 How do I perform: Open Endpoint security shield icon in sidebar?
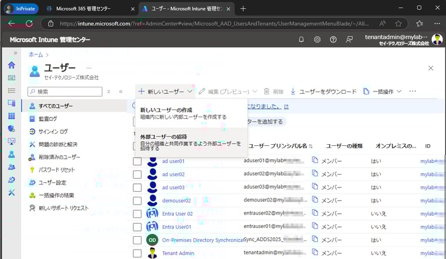pyautogui.click(x=11, y=129)
